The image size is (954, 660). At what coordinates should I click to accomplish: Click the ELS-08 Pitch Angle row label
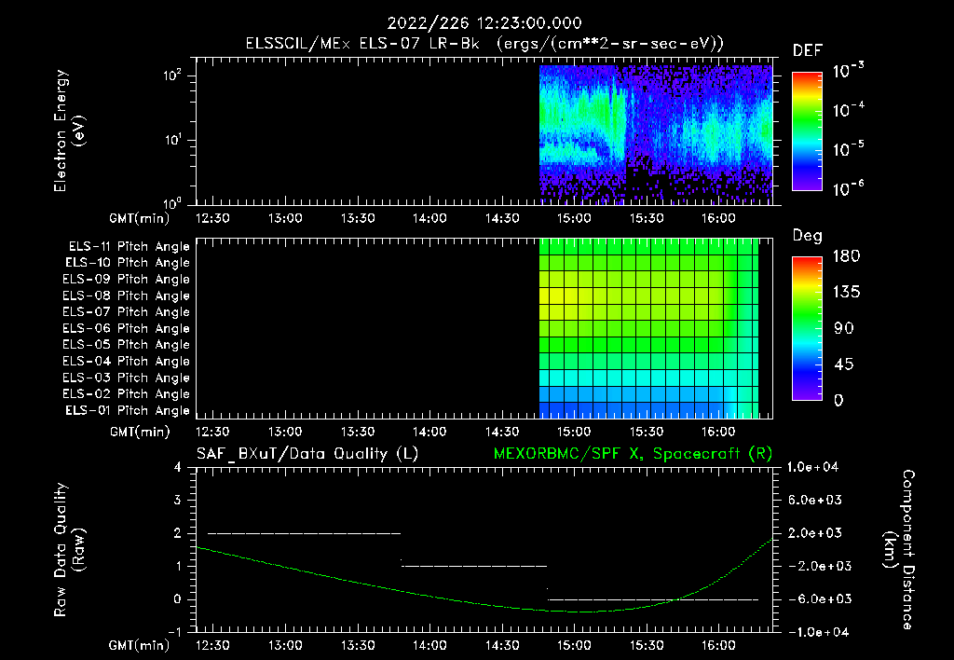click(x=127, y=296)
